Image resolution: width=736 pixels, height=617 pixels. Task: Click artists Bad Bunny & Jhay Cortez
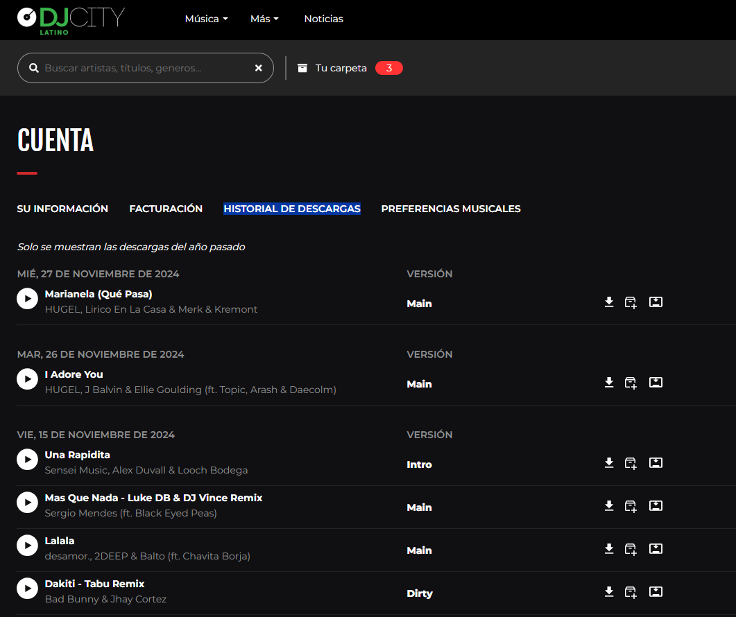pos(105,599)
